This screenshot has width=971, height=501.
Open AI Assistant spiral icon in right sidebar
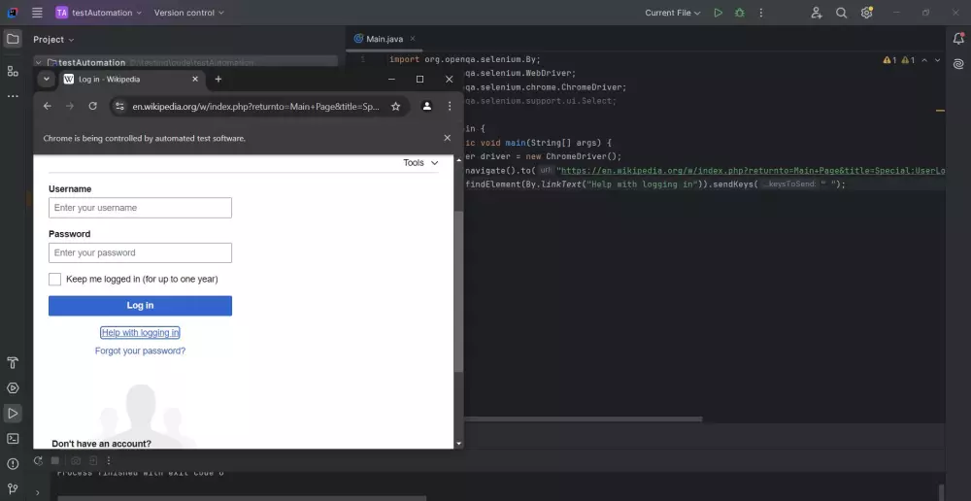click(958, 64)
